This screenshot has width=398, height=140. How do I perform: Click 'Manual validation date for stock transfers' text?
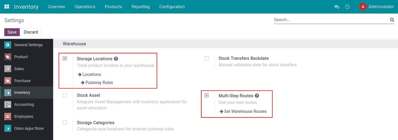[257, 65]
